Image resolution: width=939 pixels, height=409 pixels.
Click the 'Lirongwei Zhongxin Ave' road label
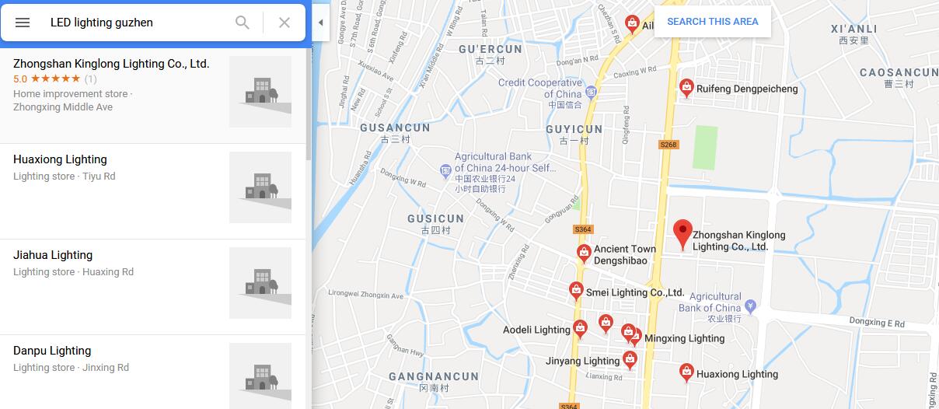click(366, 295)
